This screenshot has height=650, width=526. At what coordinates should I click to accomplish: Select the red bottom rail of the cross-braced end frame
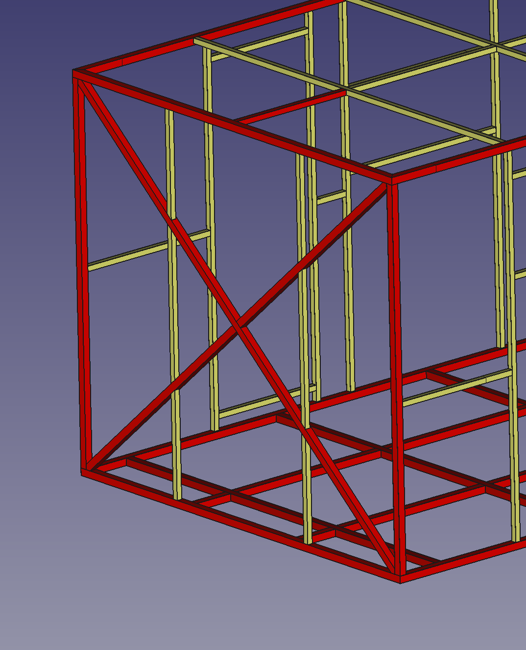(240, 525)
